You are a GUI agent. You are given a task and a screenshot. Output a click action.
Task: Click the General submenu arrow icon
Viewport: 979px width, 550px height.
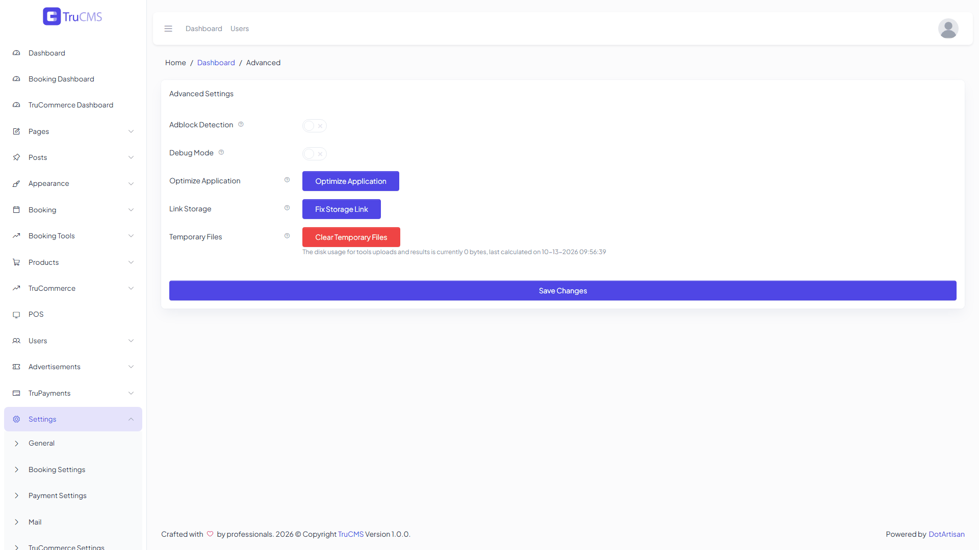(16, 444)
